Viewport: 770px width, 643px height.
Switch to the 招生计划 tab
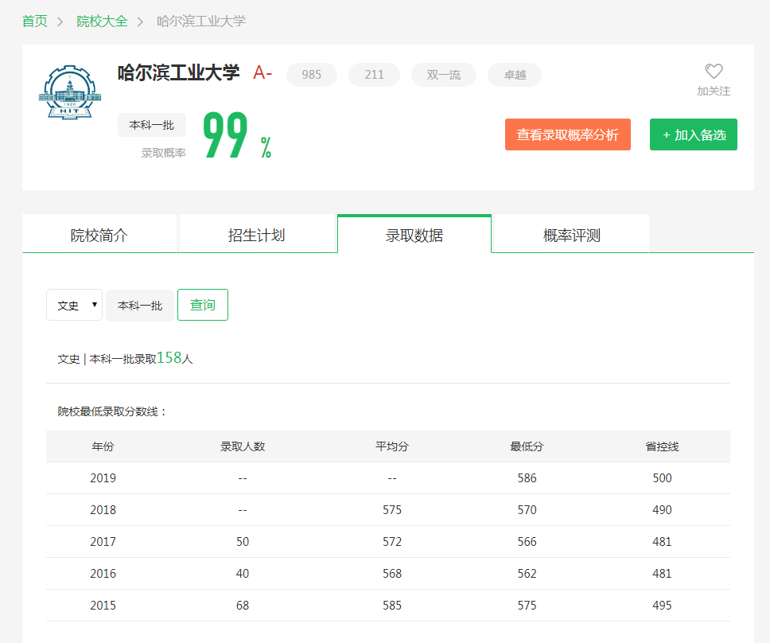tap(257, 236)
